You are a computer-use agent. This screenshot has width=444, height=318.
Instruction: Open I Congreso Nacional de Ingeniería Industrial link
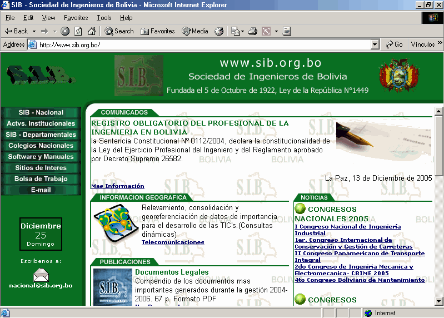348,230
